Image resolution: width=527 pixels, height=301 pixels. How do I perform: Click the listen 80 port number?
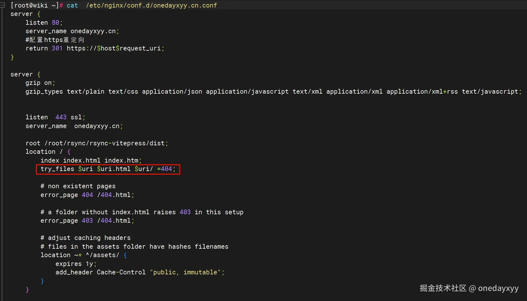click(x=56, y=23)
